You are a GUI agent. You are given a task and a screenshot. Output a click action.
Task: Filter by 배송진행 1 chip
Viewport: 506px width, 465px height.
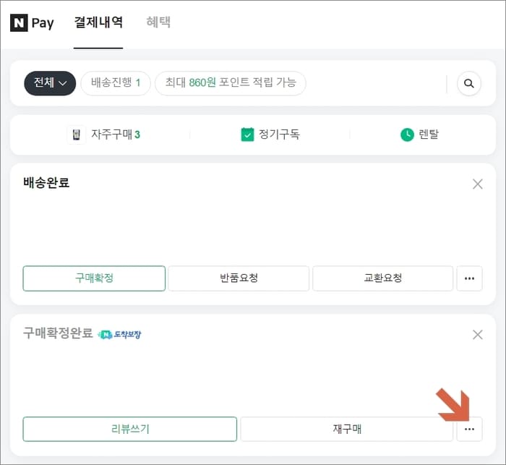click(x=116, y=83)
